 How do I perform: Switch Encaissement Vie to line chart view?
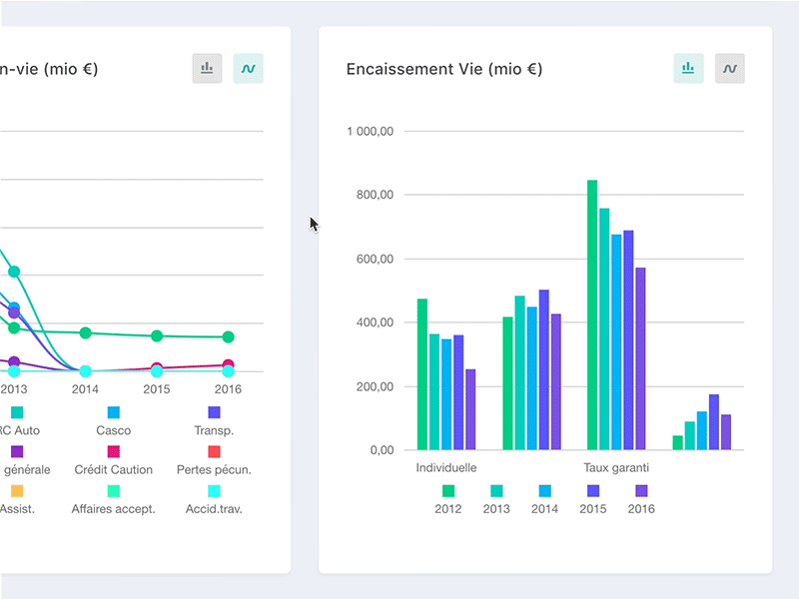pos(730,68)
